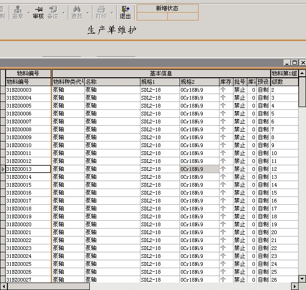Click 自制 cell in row 31BZ00023

click(263, 248)
